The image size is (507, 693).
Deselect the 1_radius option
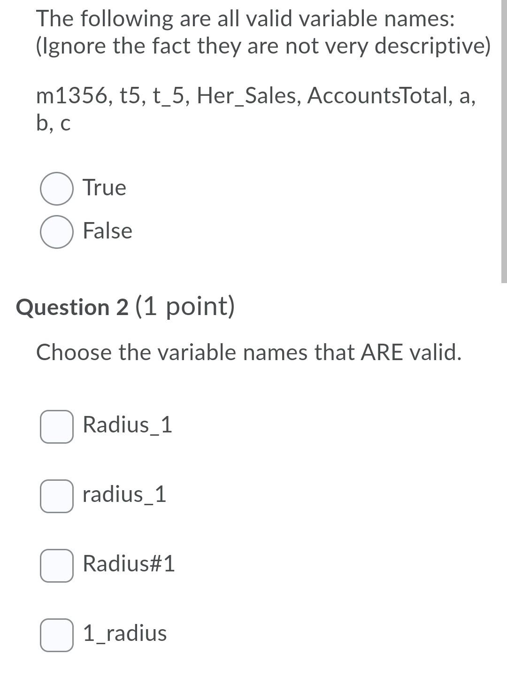56,635
